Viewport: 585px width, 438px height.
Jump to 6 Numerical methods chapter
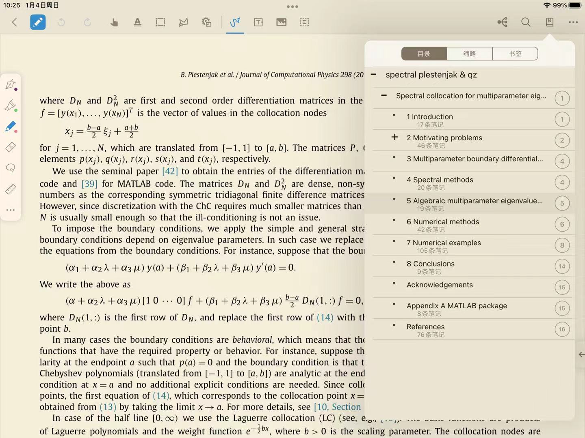tap(442, 222)
